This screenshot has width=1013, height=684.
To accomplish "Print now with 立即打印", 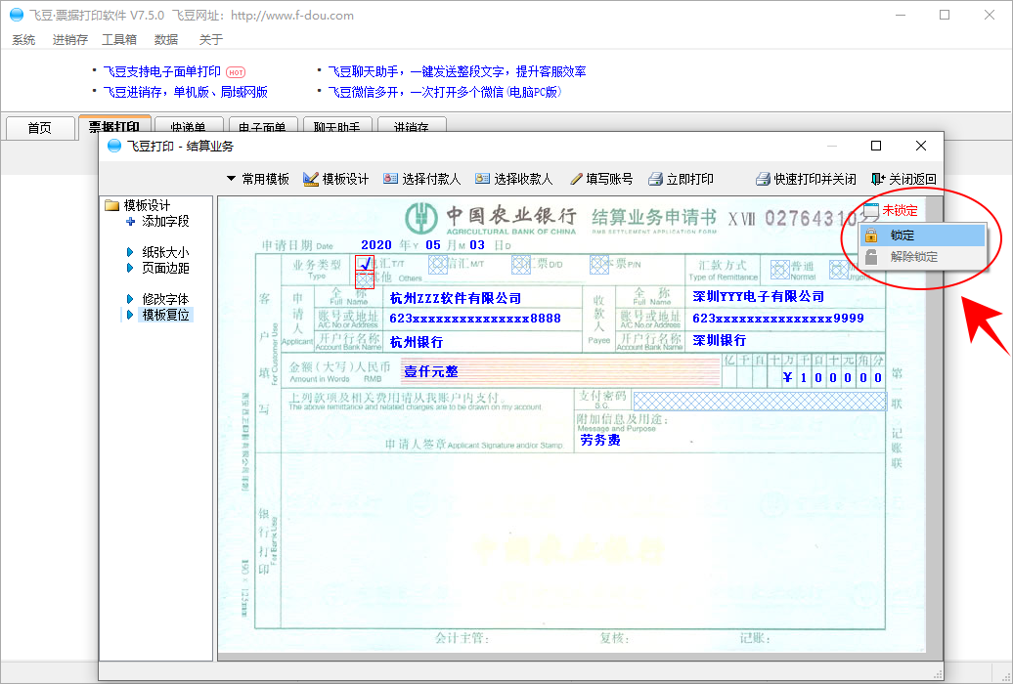I will 681,179.
